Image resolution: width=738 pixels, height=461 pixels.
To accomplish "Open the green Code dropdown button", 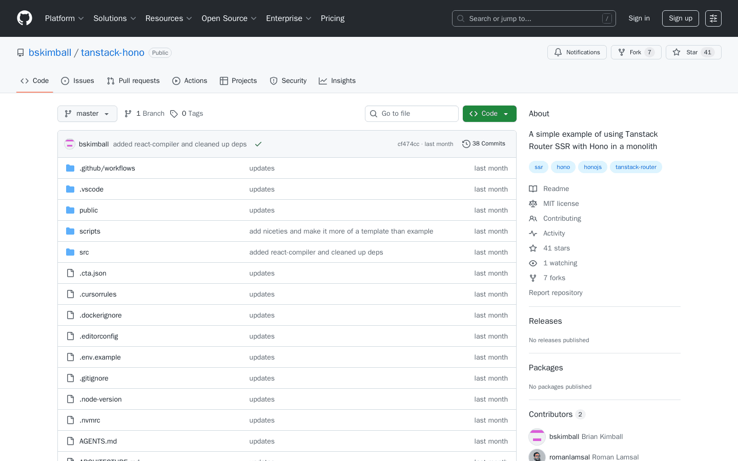I will pyautogui.click(x=489, y=114).
